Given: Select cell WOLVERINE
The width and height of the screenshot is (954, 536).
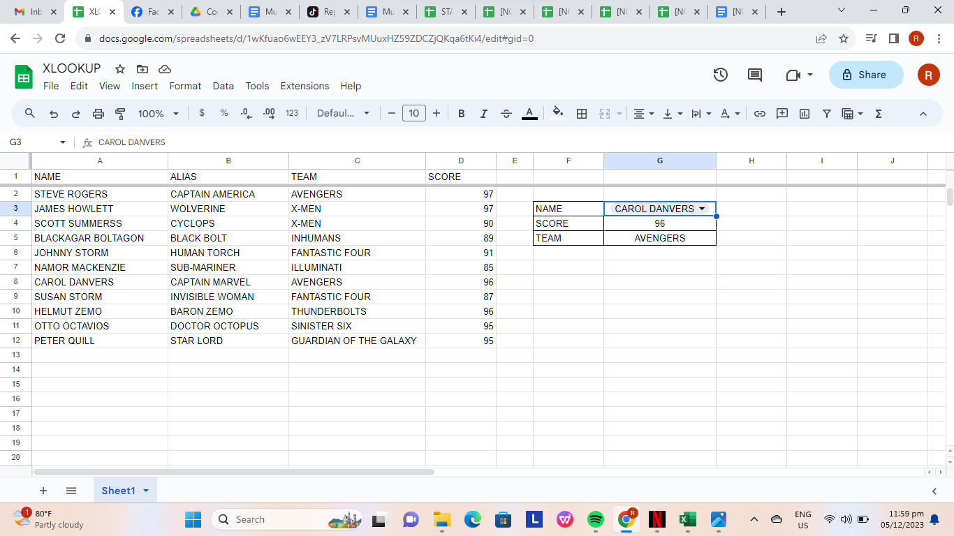Looking at the screenshot, I should 228,209.
